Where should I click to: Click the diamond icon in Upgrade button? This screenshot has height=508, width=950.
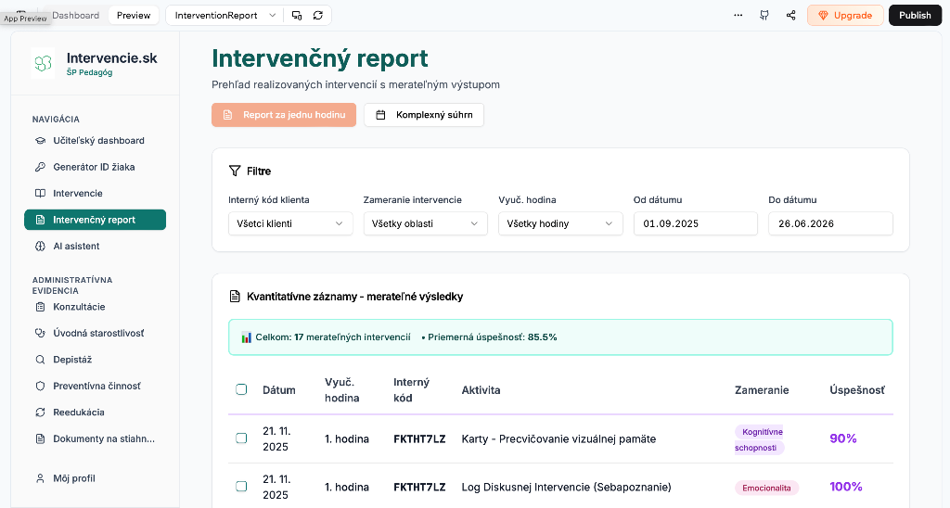click(823, 16)
